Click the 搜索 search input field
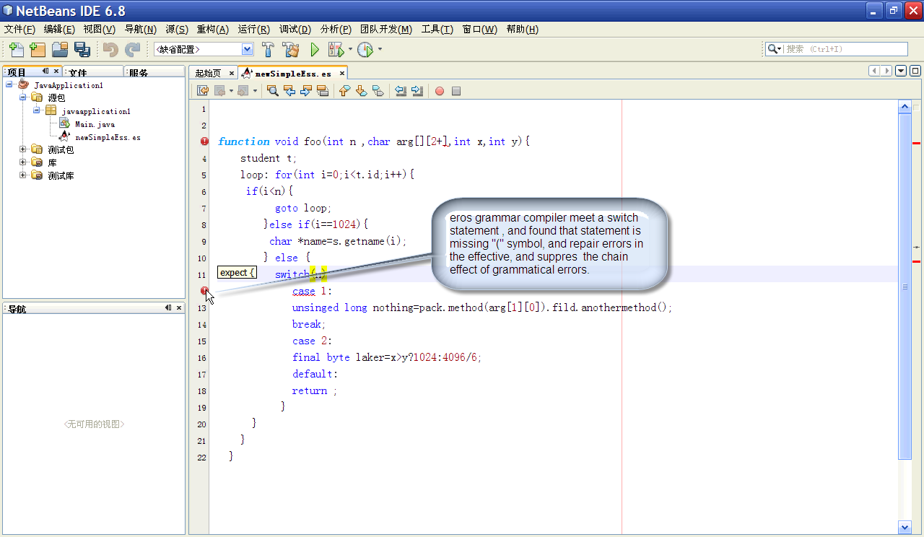Screen dimensions: 924x537 [845, 49]
